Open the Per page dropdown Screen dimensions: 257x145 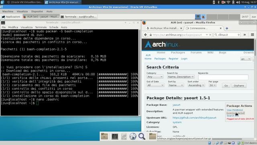tap(212, 85)
